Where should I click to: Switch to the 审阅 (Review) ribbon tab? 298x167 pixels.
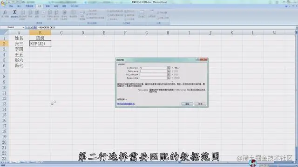(x=56, y=6)
